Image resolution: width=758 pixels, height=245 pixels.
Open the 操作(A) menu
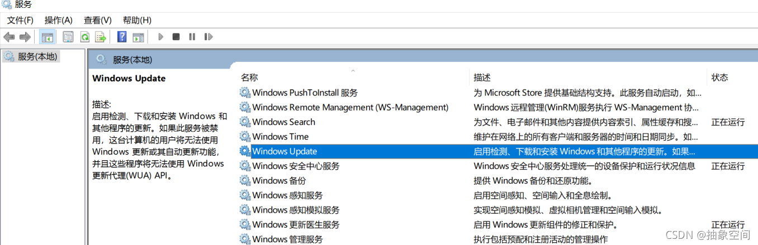(x=59, y=20)
